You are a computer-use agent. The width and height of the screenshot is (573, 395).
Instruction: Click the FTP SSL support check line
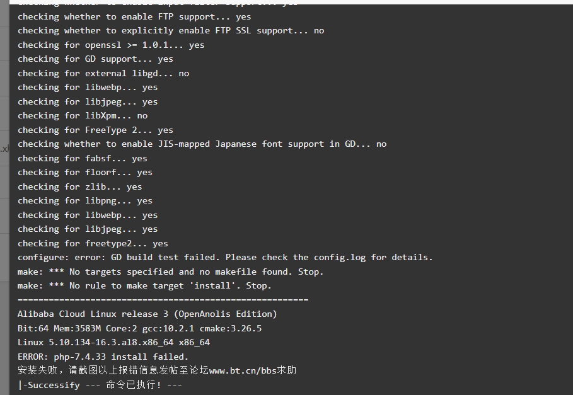[171, 31]
